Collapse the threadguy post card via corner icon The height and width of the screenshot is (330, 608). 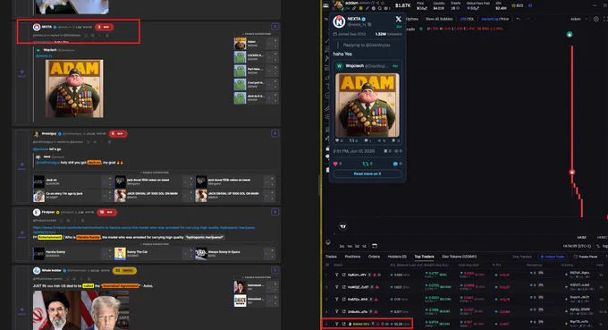coord(274,133)
